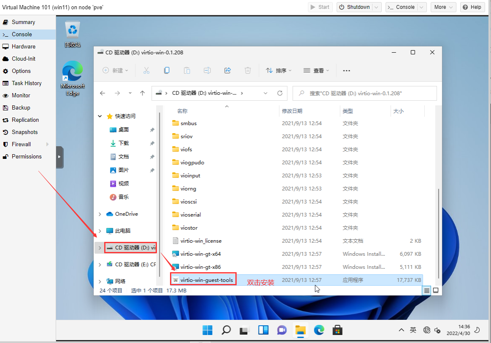Expand This PC (此电脑) node
The image size is (491, 343).
tap(100, 231)
